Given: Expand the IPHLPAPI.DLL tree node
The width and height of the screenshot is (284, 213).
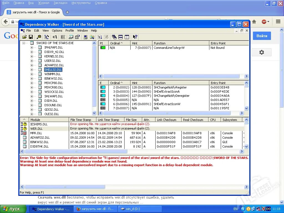Looking at the screenshot, I should coord(32,47).
